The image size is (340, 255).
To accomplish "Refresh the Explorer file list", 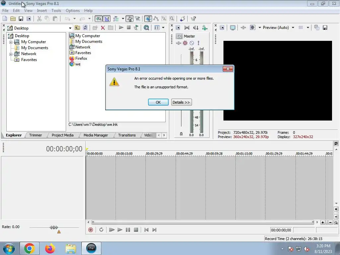I will click(x=85, y=28).
